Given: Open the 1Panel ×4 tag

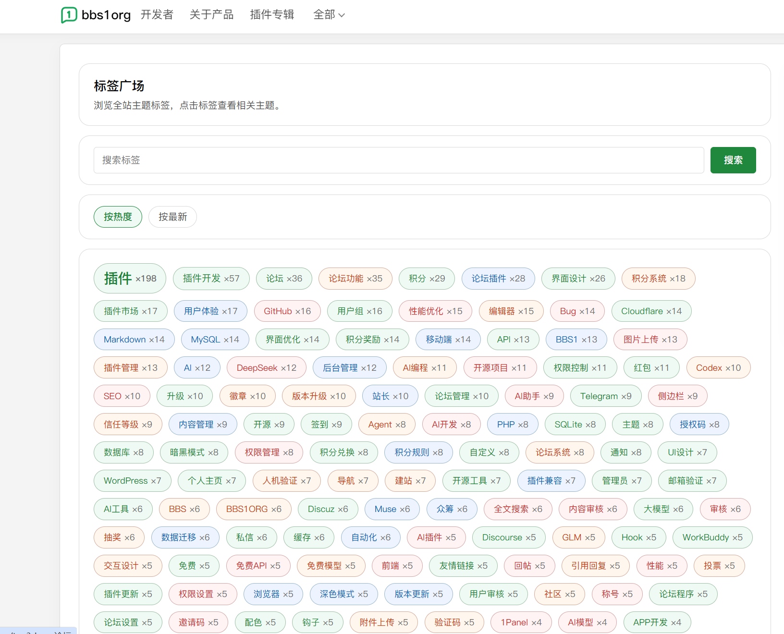Looking at the screenshot, I should click(x=521, y=622).
